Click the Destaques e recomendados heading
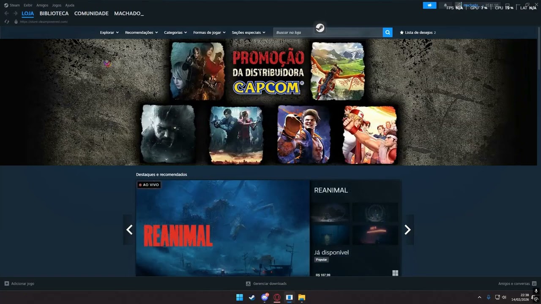 click(x=161, y=174)
